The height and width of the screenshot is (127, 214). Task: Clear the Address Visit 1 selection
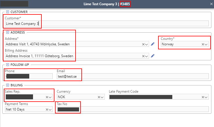point(143,44)
